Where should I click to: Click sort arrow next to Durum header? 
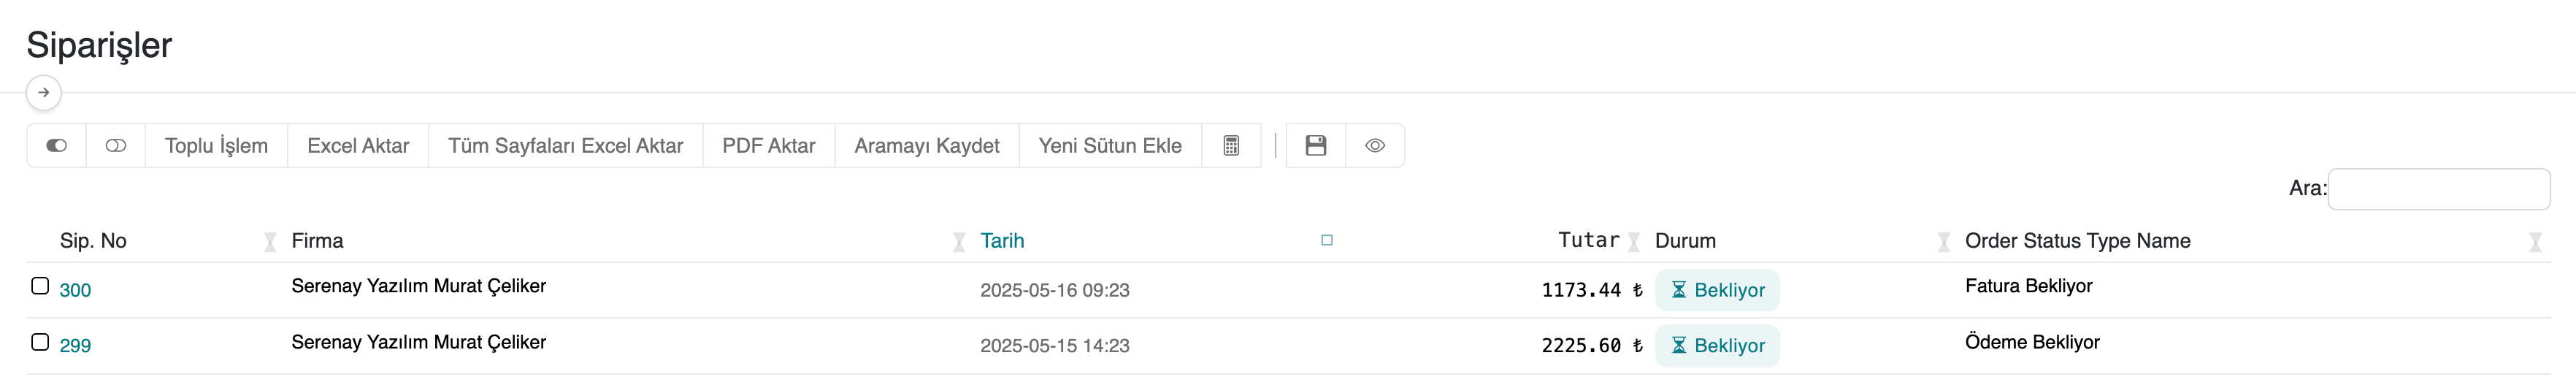[1943, 242]
